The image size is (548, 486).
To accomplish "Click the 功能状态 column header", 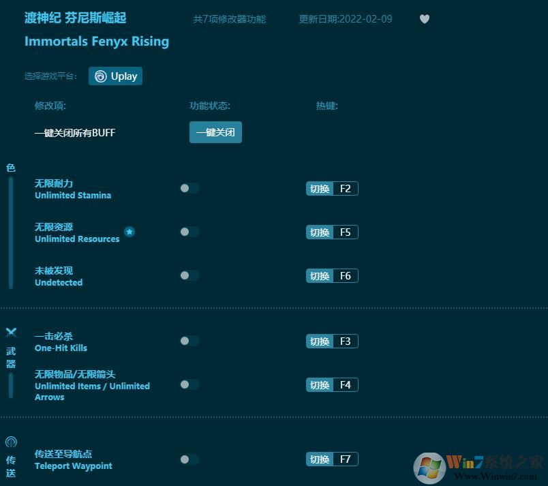I will pyautogui.click(x=210, y=106).
